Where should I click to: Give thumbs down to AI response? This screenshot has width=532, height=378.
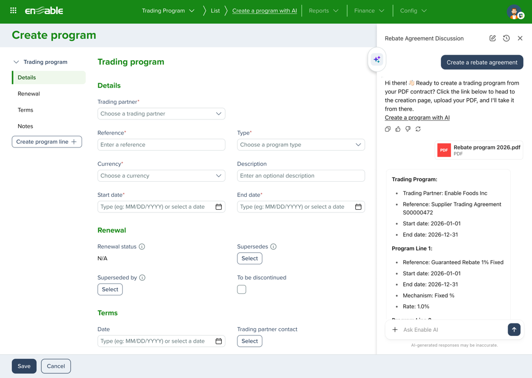pos(408,129)
